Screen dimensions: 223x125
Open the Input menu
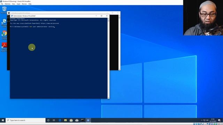[18, 4]
